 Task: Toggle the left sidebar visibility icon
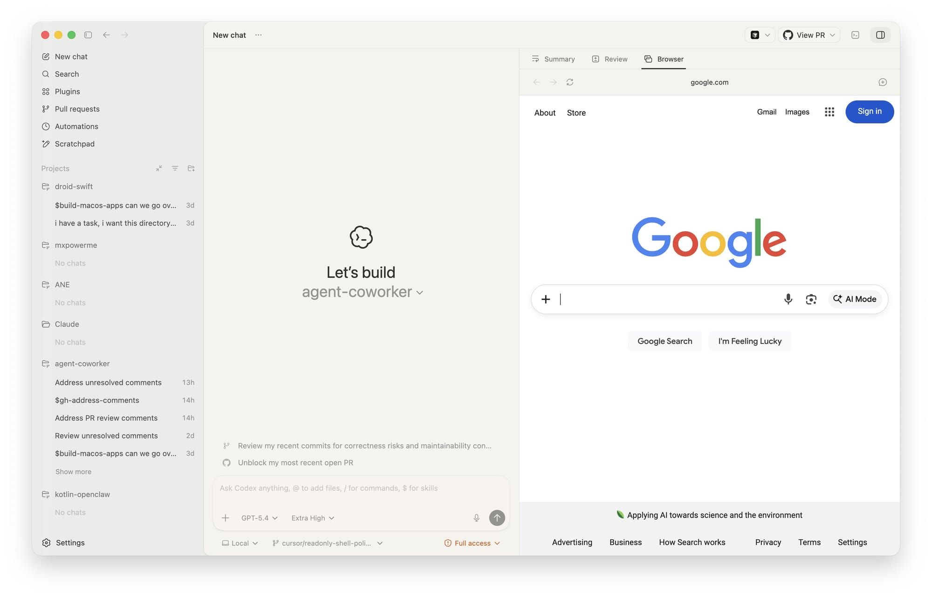click(x=88, y=35)
